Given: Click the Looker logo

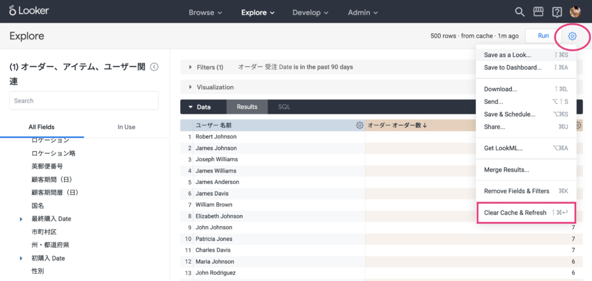Looking at the screenshot, I should (29, 11).
